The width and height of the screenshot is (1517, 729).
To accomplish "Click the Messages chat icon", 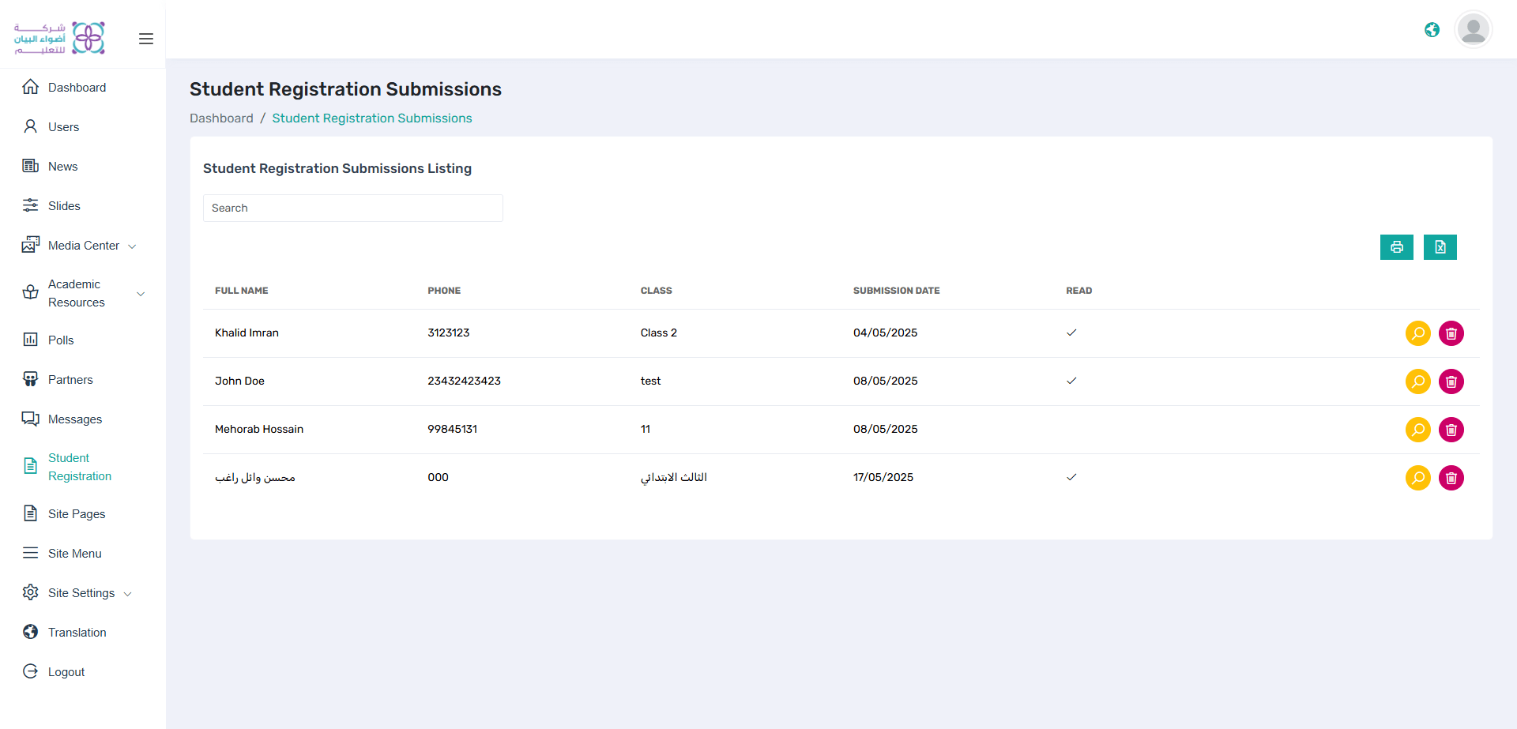I will point(30,419).
